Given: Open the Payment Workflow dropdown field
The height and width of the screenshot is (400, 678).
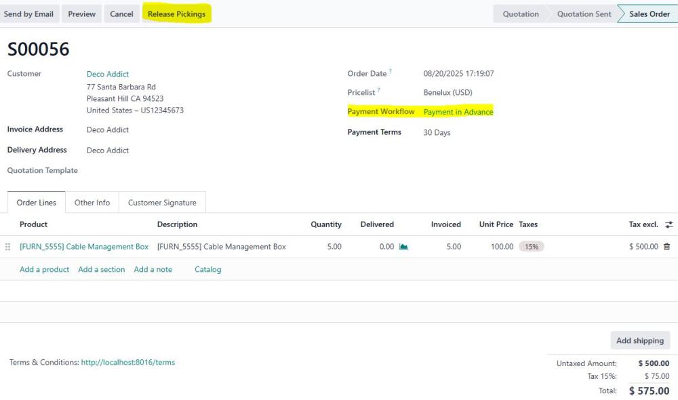Looking at the screenshot, I should click(x=458, y=112).
